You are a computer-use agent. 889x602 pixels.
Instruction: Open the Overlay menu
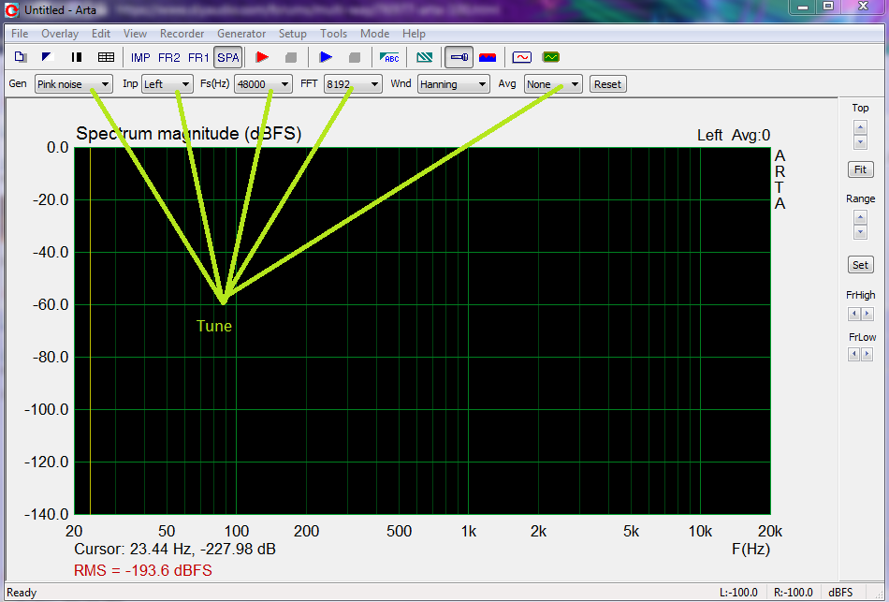[60, 34]
